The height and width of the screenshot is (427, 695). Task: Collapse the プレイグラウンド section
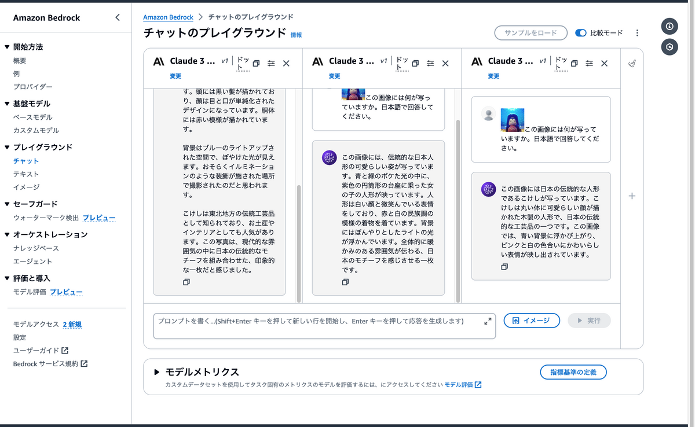[7, 147]
